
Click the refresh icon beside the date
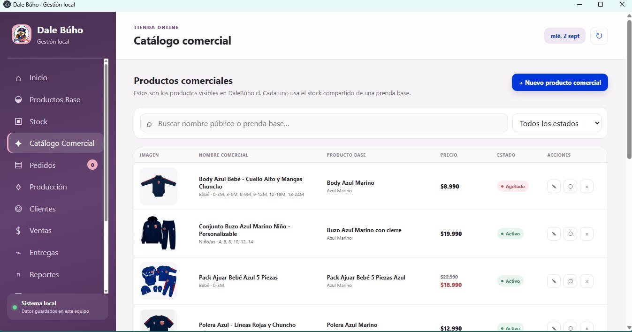point(599,36)
